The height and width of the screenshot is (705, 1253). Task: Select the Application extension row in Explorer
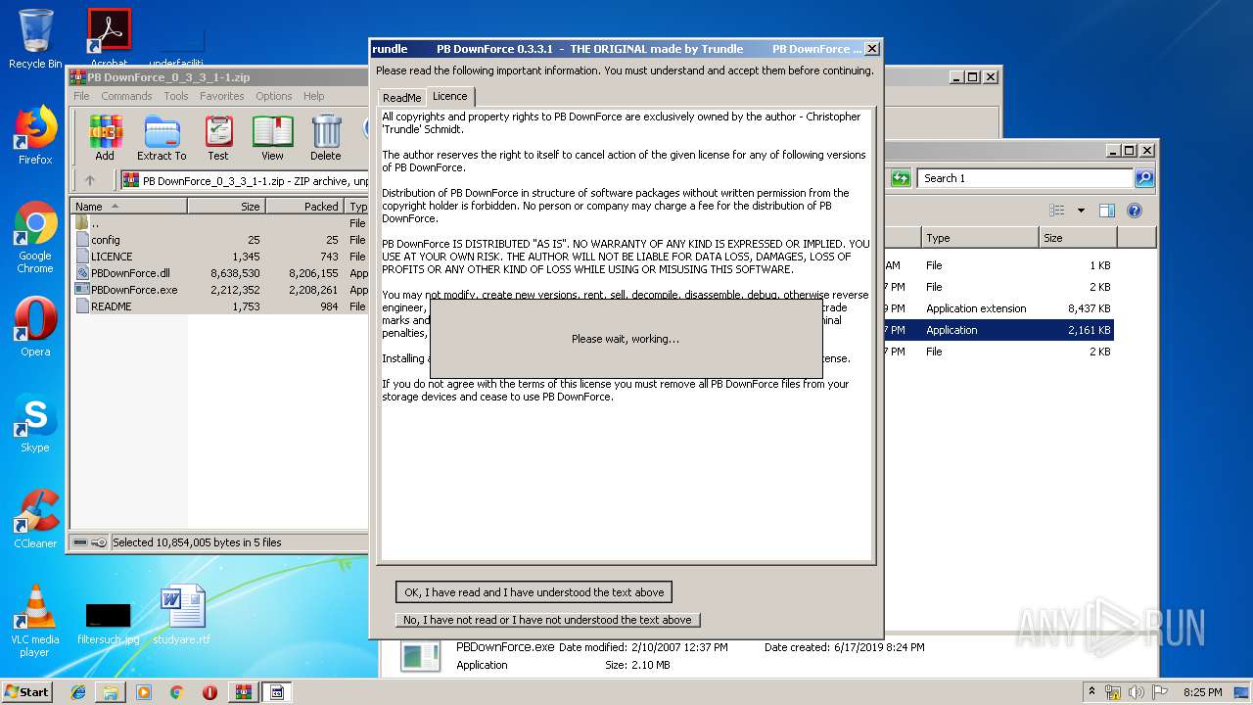(998, 308)
